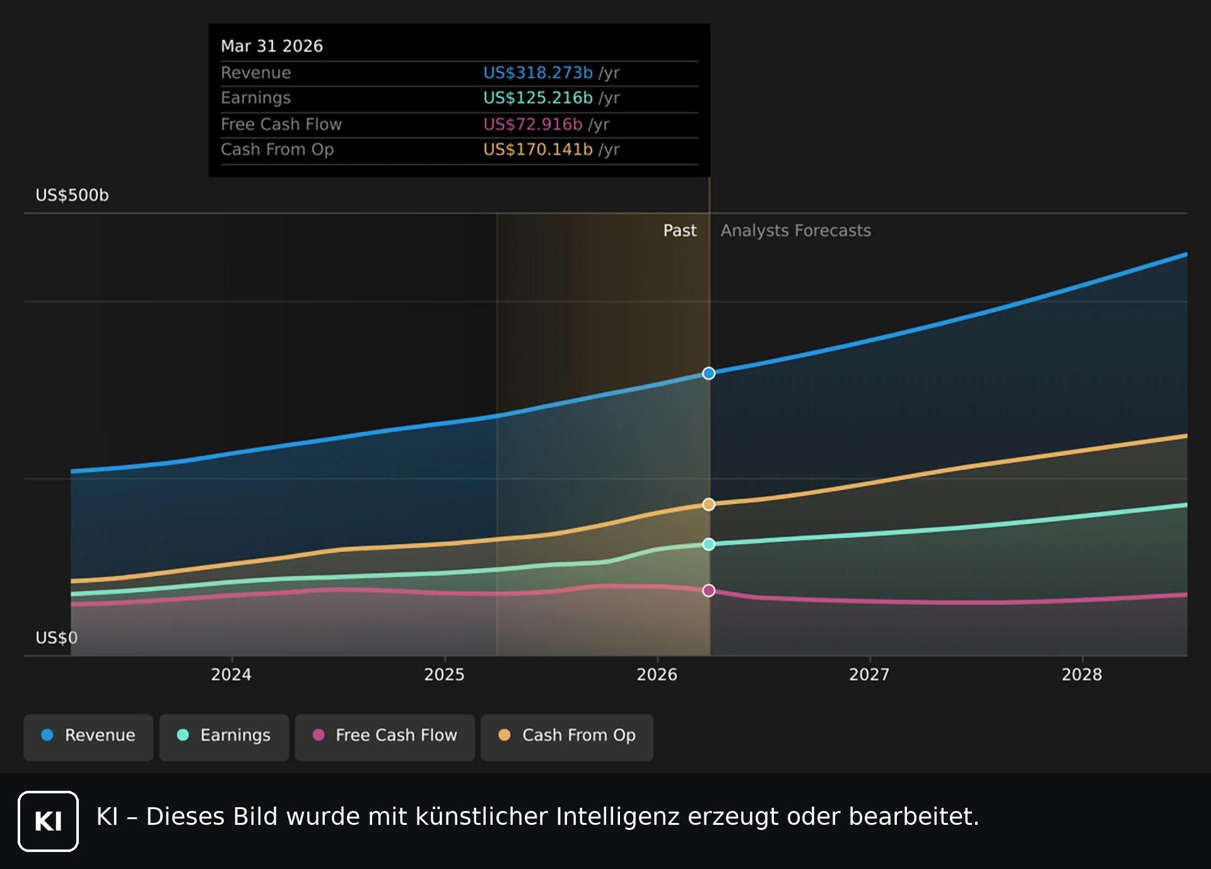Select the blue Revenue data point marker
Image resolution: width=1211 pixels, height=869 pixels.
click(x=709, y=373)
